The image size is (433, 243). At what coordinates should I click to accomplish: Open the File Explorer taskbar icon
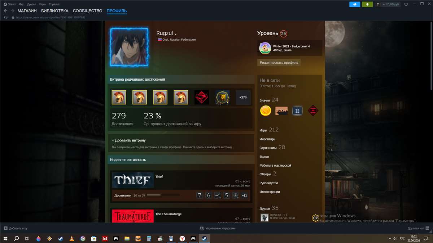click(x=127, y=238)
